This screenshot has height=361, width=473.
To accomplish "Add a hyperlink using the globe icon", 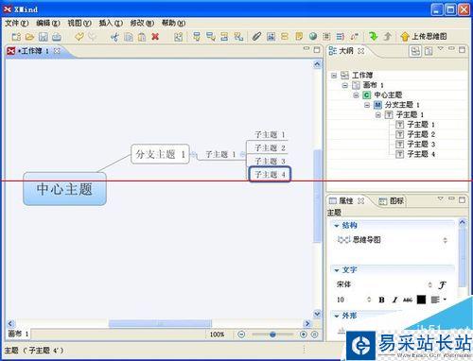I will pyautogui.click(x=313, y=37).
